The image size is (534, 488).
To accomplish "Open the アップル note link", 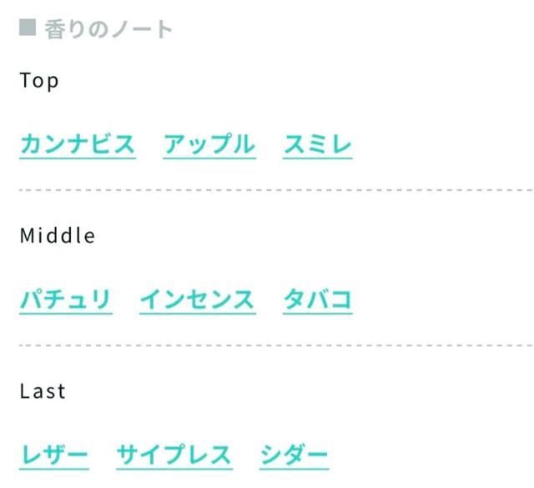I will (x=209, y=144).
